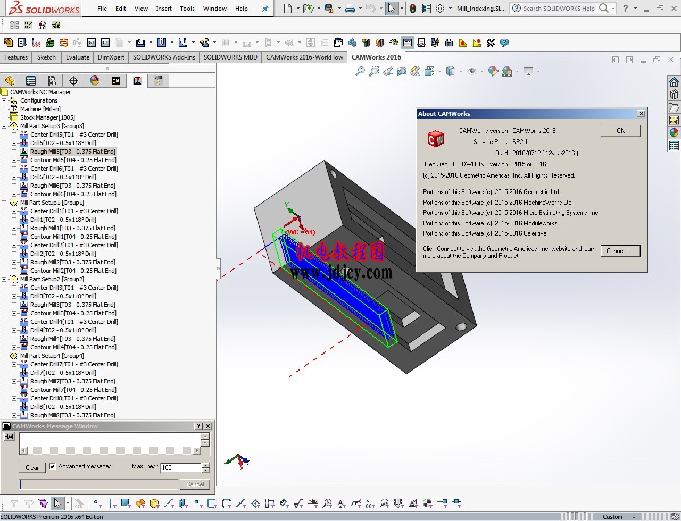
Task: Toggle Filter Solid Bodies in the selection filter toolbar
Action: 155,503
